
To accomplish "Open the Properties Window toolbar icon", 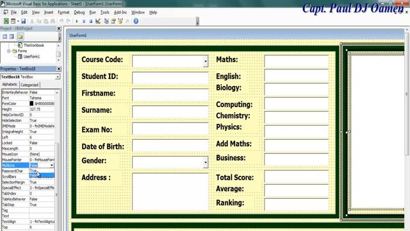I will 113,21.
